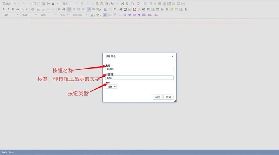Open the 大小 font size dropdown
The width and height of the screenshot is (279, 155).
(64, 15)
